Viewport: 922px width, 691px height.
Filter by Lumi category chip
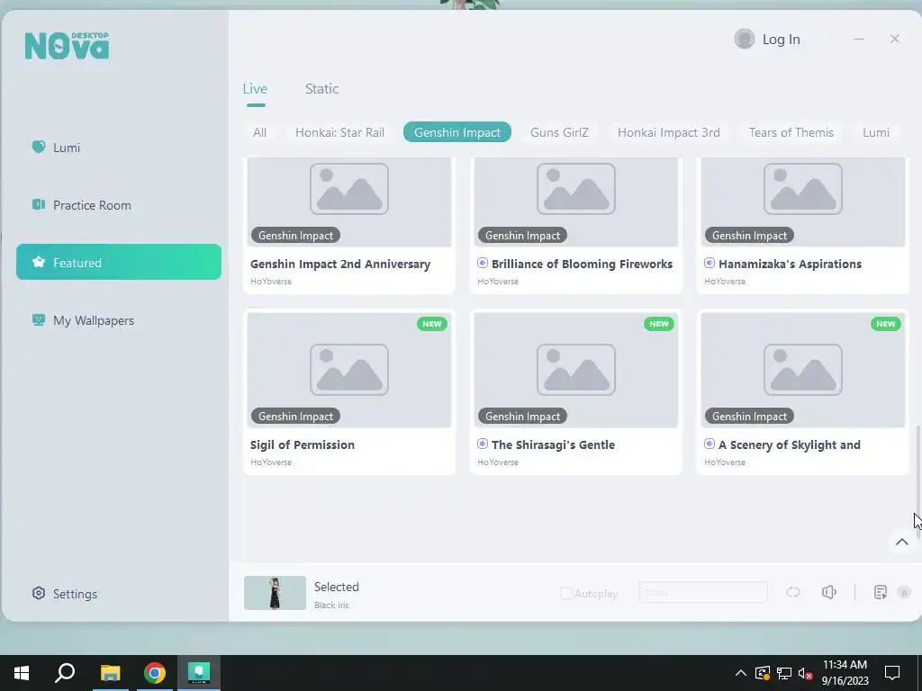pos(876,132)
